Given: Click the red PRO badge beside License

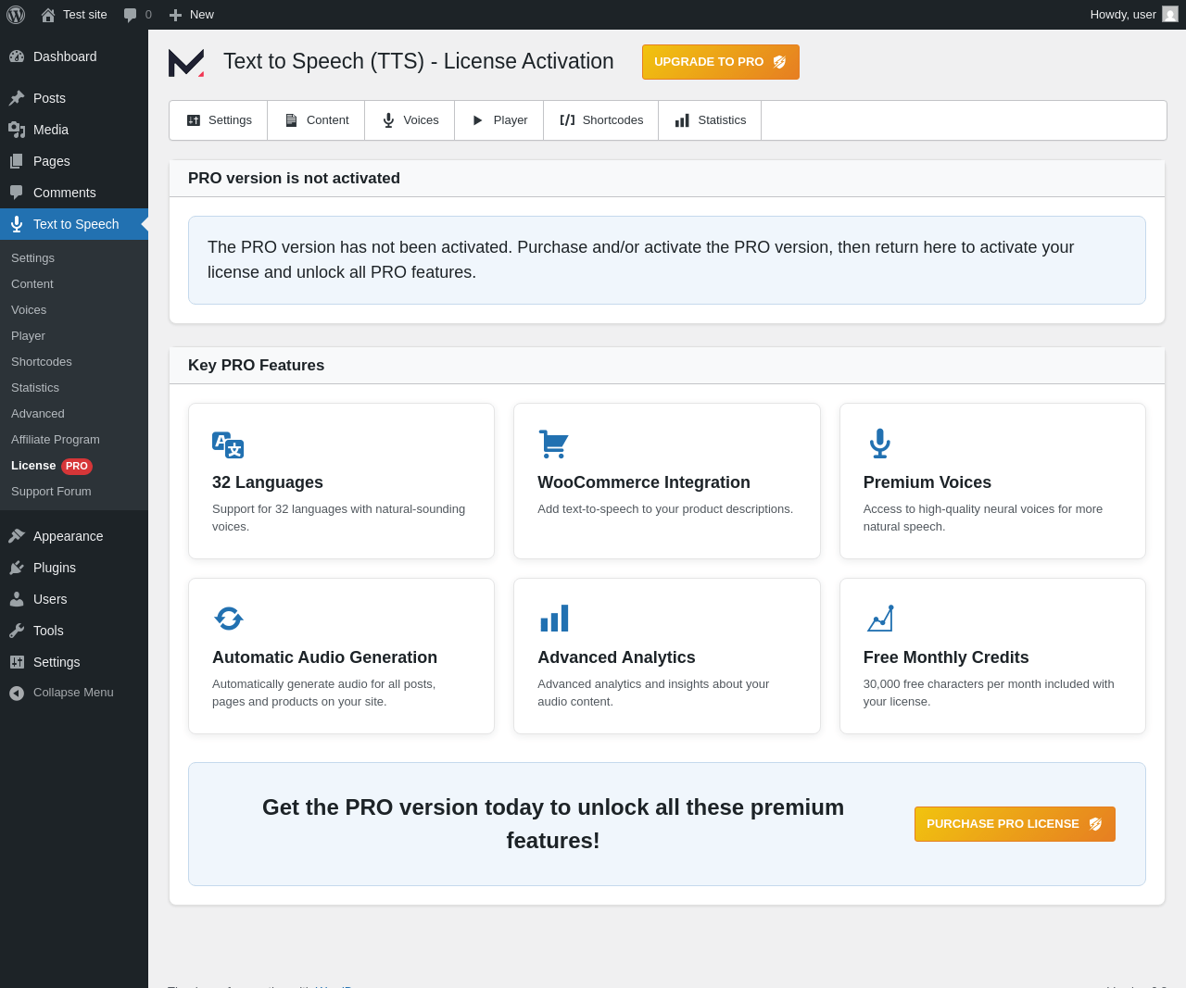Looking at the screenshot, I should point(77,467).
